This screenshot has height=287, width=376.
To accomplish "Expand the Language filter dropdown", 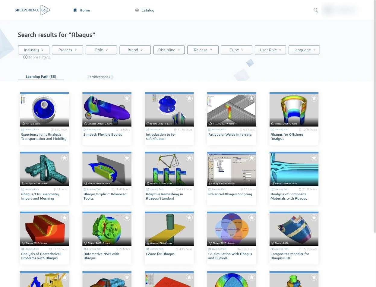I will (304, 50).
